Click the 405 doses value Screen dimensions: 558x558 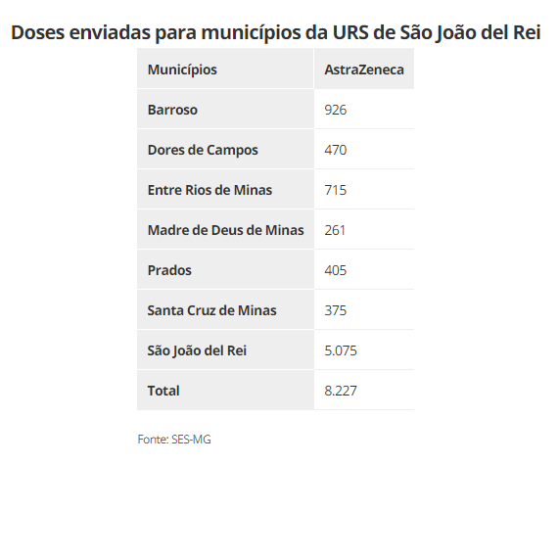coord(336,270)
